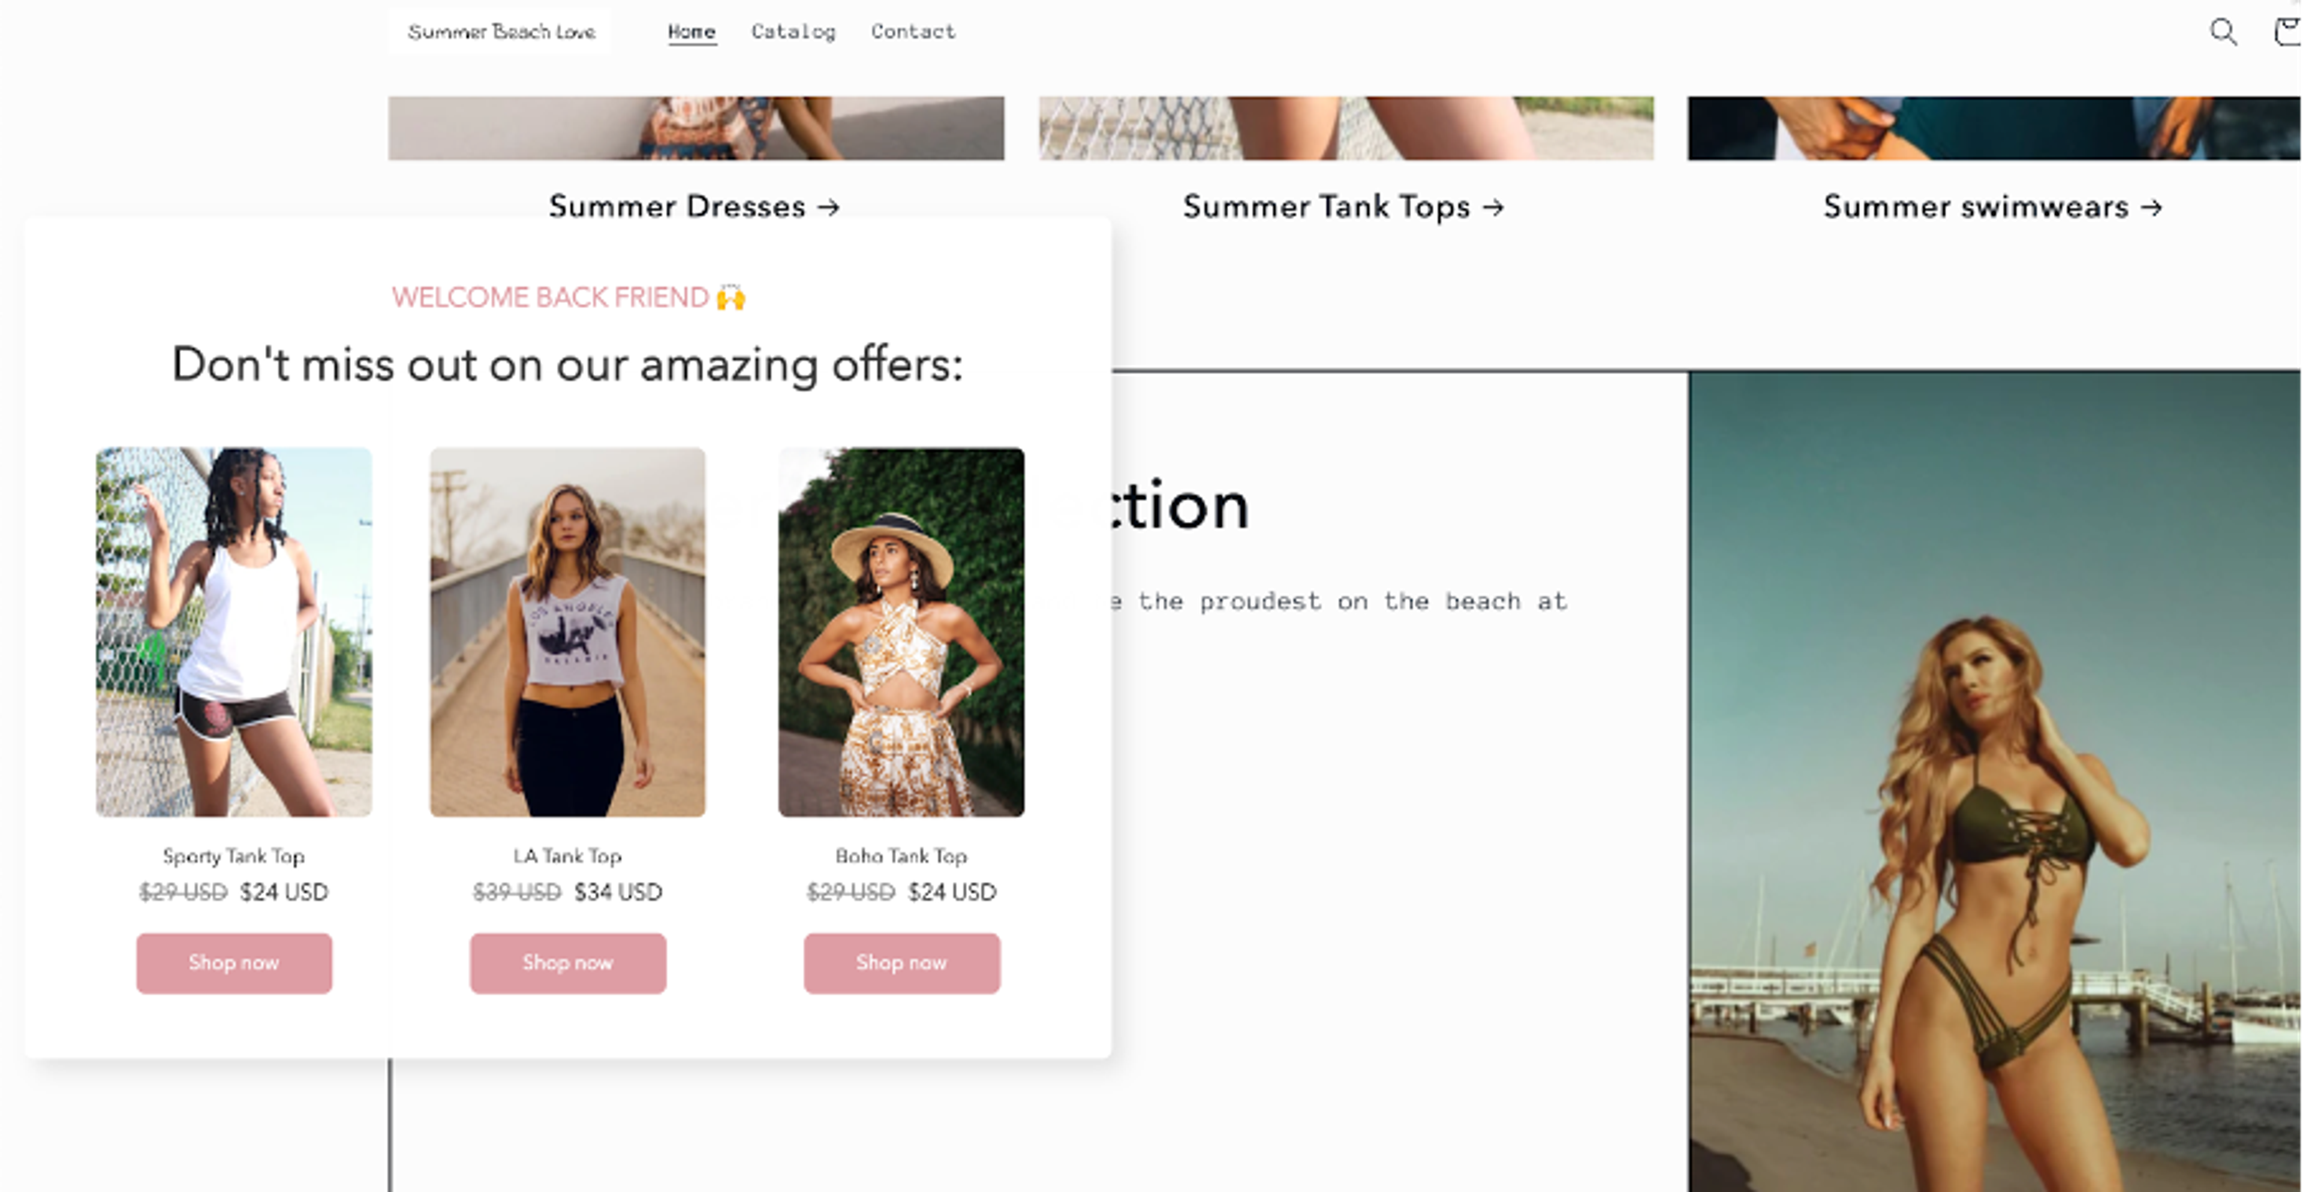Click Shop now under Boho Tank Top

(x=901, y=963)
